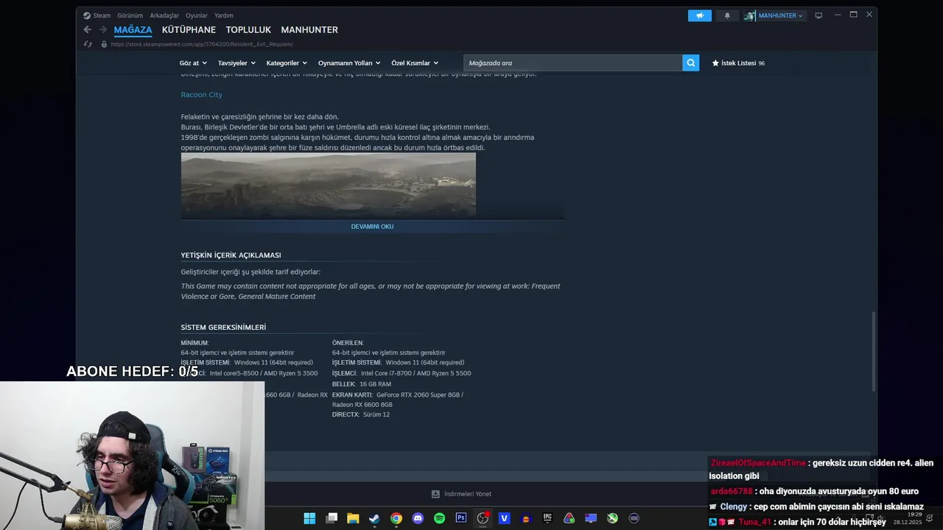Open Epic Games Launcher from taskbar
This screenshot has width=943, height=530.
[x=547, y=518]
